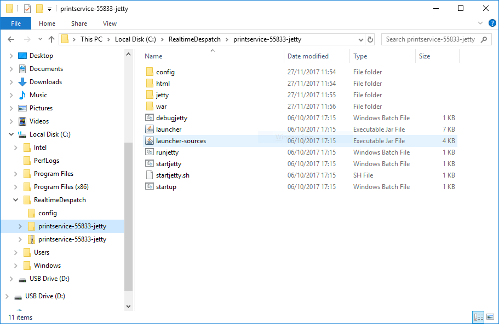Open customize quick access toolbar dropdown
The image size is (499, 324).
[49, 9]
